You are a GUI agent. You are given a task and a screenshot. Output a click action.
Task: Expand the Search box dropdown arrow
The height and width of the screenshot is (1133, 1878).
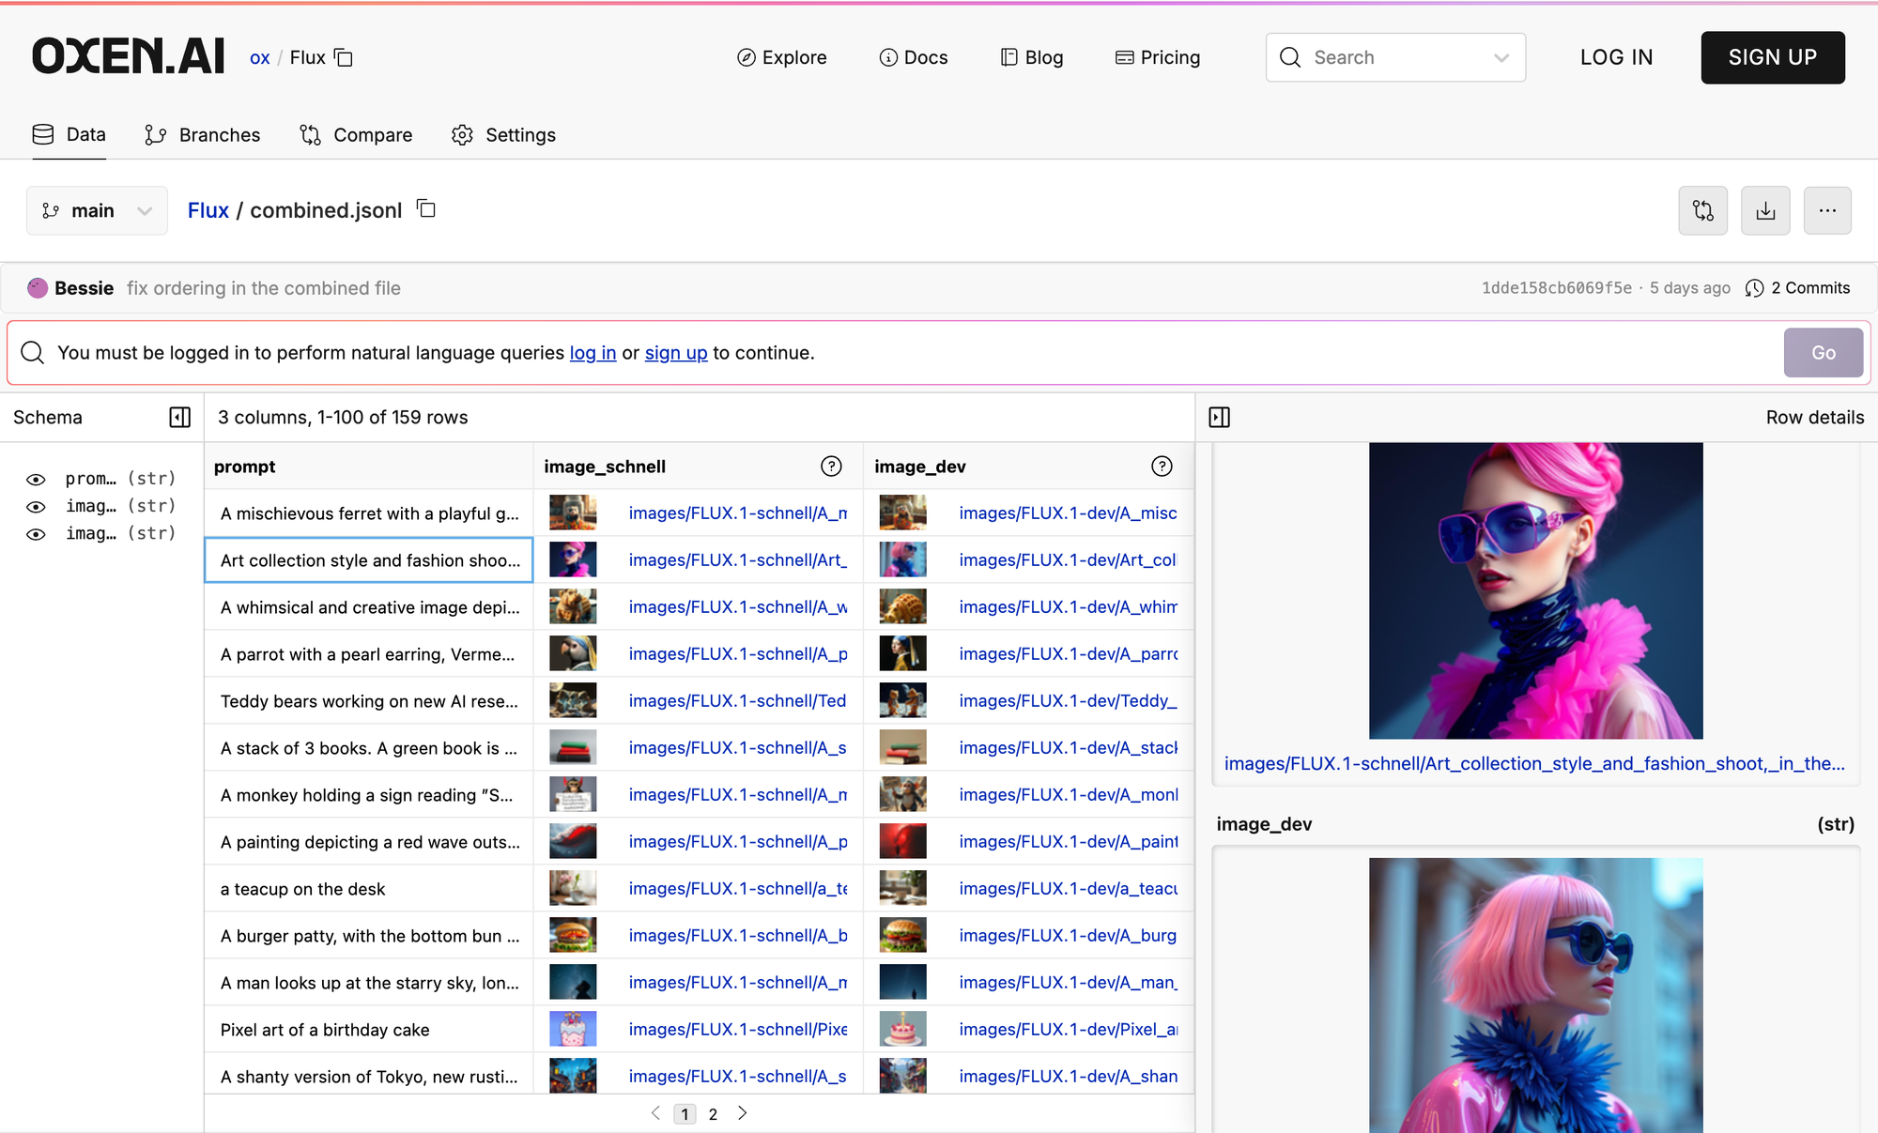click(x=1501, y=58)
